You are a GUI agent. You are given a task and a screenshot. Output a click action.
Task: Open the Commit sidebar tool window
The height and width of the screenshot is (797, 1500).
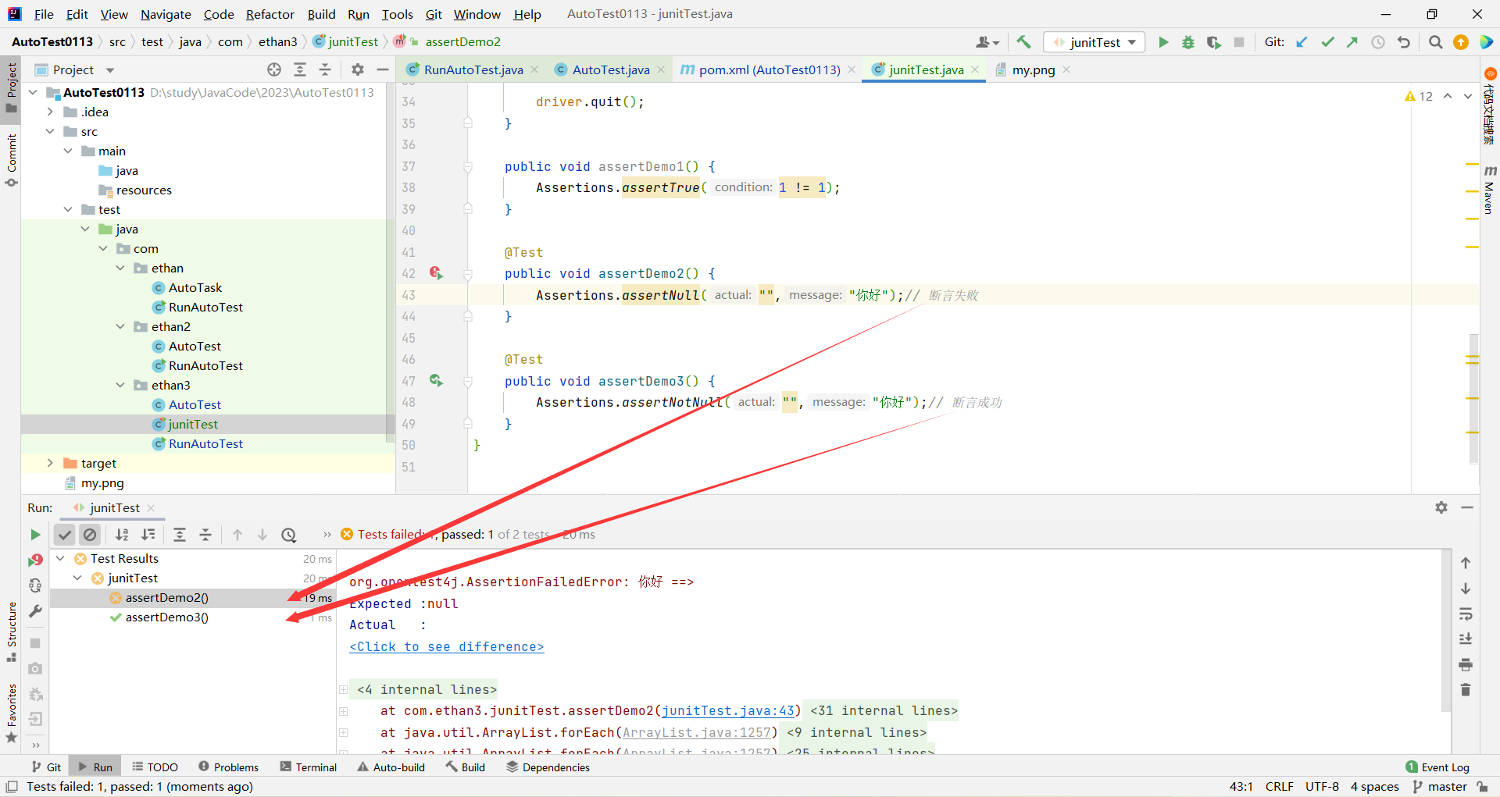tap(11, 159)
